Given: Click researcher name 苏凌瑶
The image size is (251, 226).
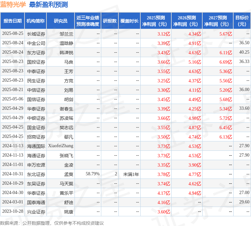Looking at the screenshot, I should (x=66, y=118).
